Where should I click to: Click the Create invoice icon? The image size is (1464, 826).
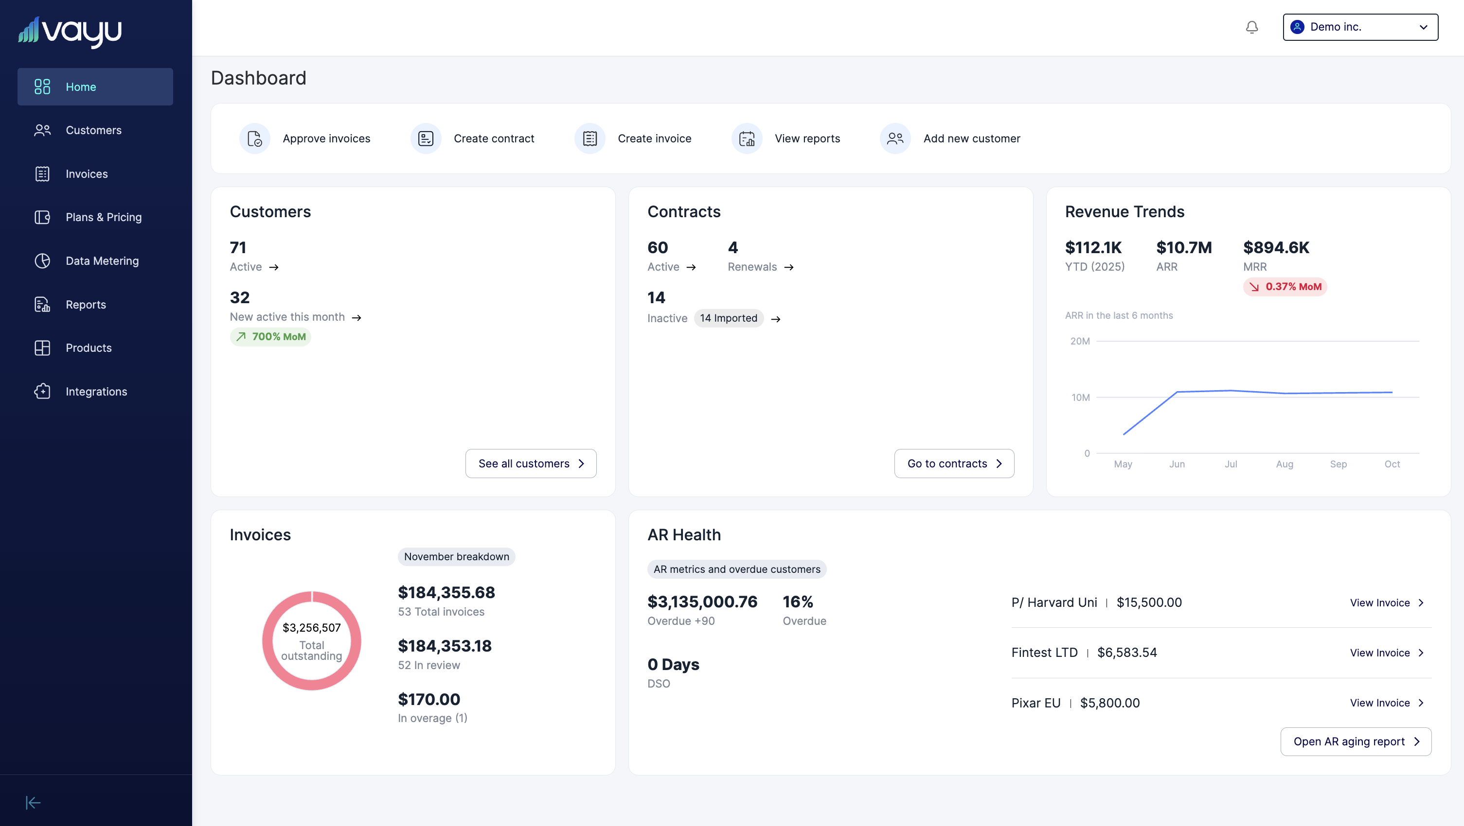[590, 138]
